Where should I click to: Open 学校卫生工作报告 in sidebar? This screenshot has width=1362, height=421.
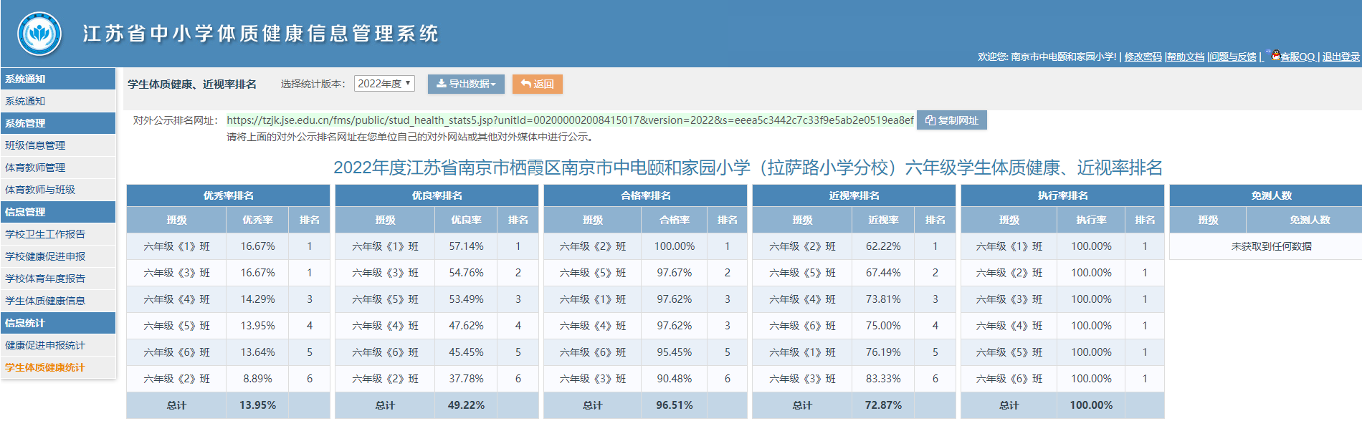coord(58,234)
